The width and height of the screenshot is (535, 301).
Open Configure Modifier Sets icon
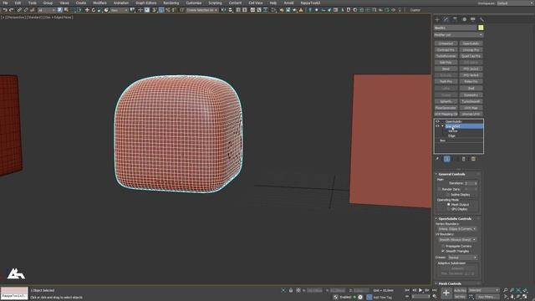(473, 159)
